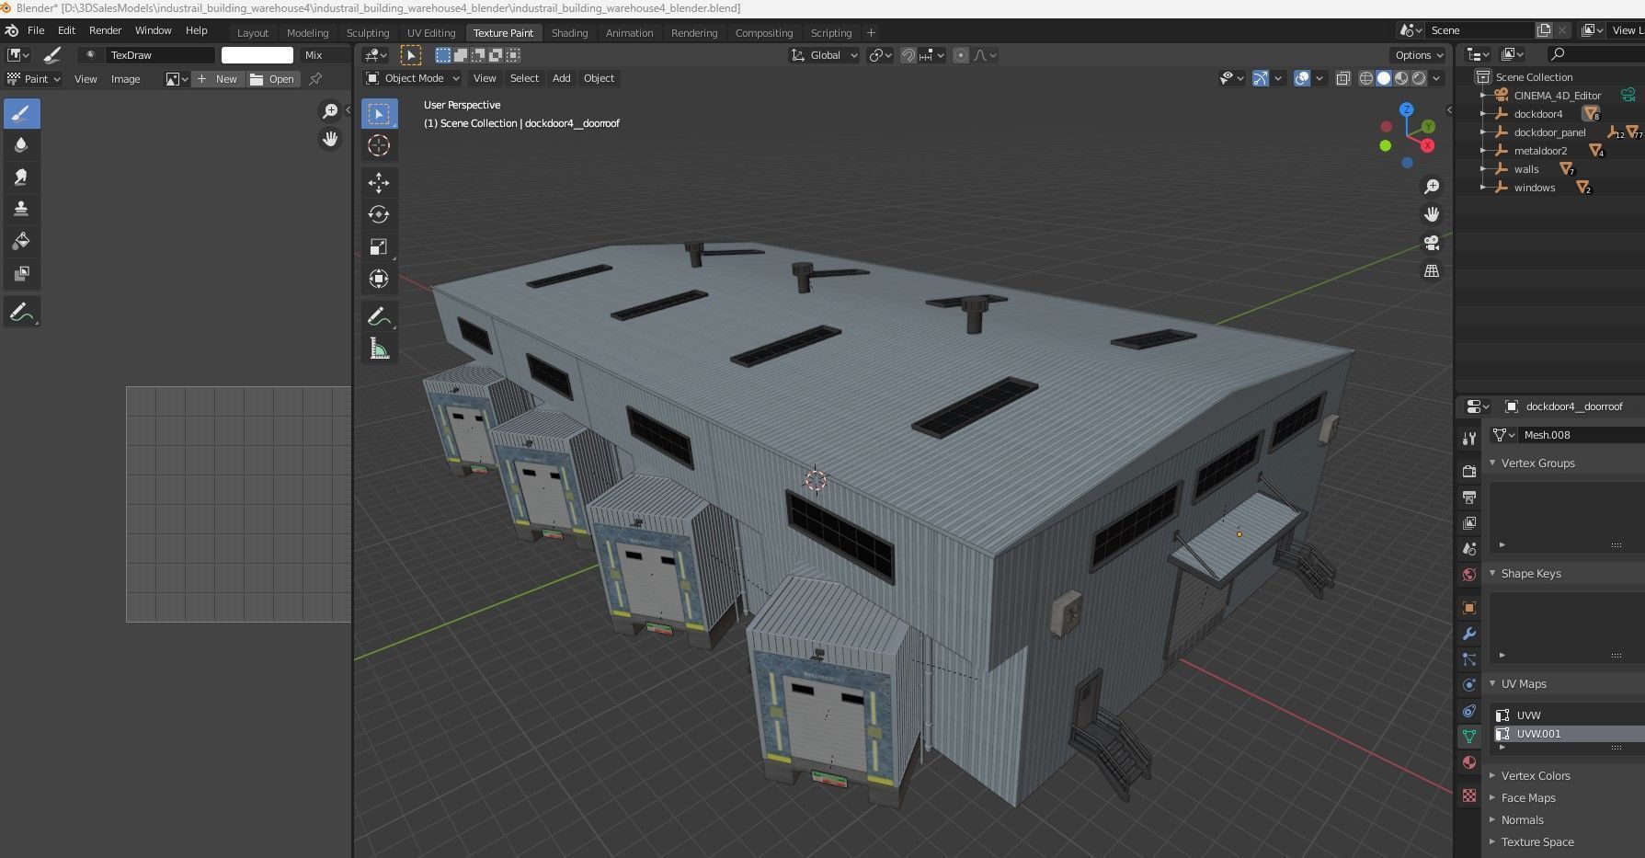Click the brush color swatch

(x=257, y=55)
